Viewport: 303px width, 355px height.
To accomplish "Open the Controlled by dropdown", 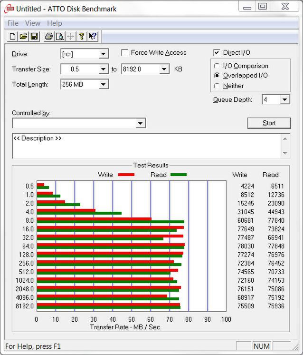I will (x=140, y=123).
